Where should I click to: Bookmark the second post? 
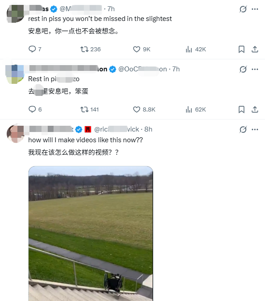241,109
